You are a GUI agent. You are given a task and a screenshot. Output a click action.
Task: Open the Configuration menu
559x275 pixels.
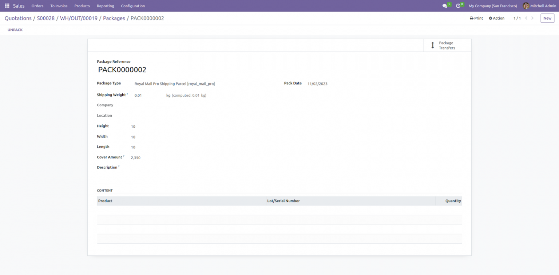133,6
